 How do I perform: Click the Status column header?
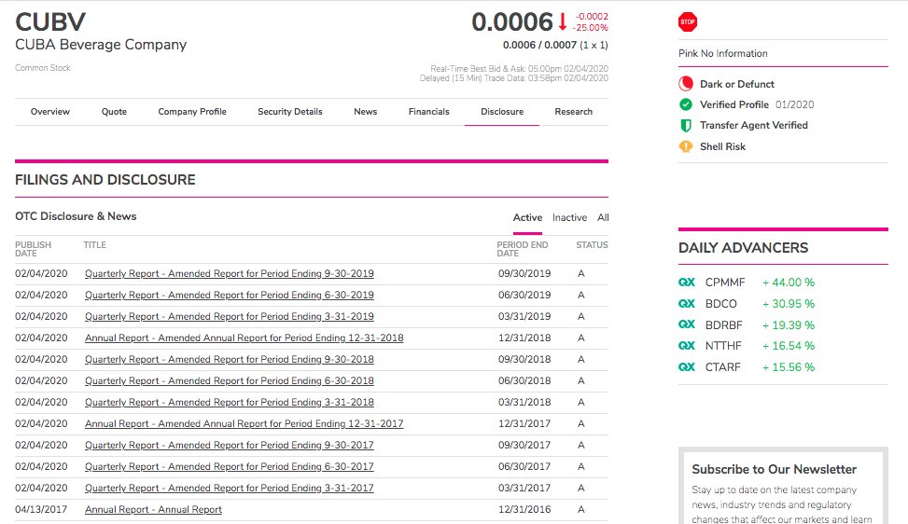(592, 244)
